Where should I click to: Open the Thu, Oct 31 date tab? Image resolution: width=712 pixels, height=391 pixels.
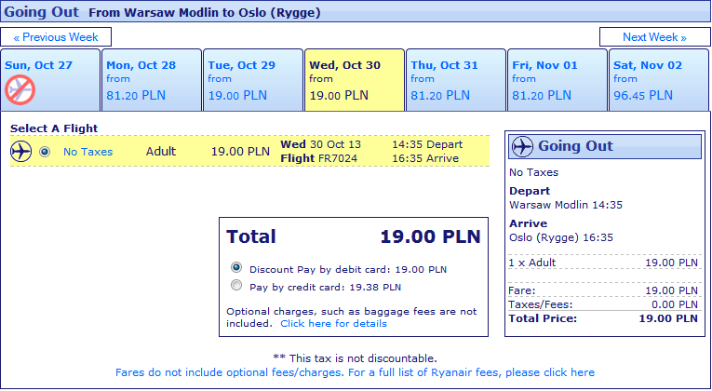(x=456, y=80)
